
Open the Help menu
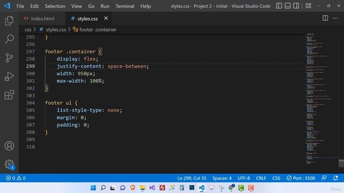coord(146,6)
